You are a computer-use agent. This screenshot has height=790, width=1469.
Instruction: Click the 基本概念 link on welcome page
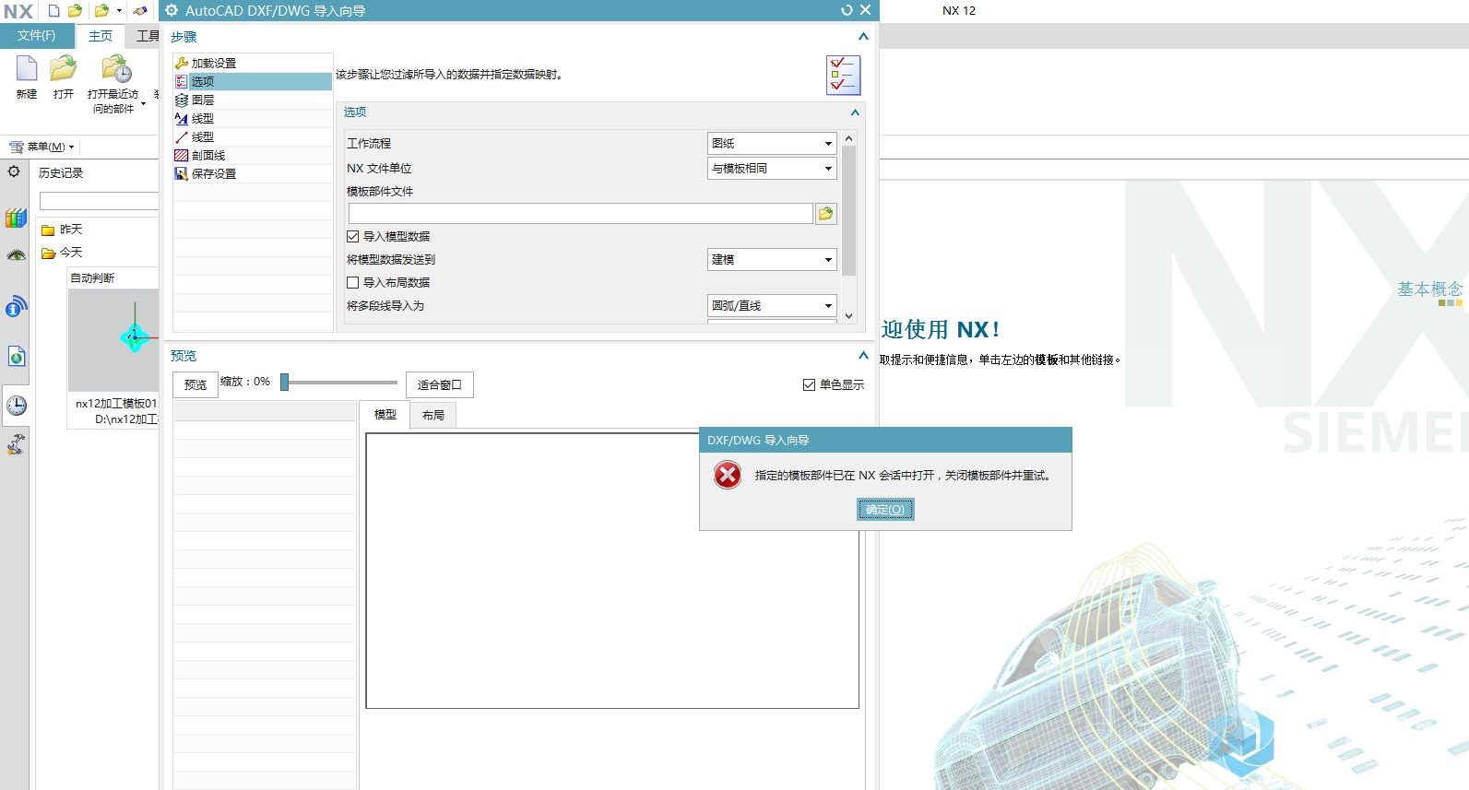click(1429, 289)
